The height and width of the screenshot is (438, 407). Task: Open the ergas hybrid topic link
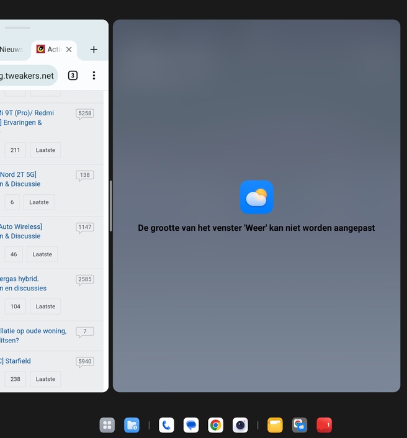[x=23, y=284]
